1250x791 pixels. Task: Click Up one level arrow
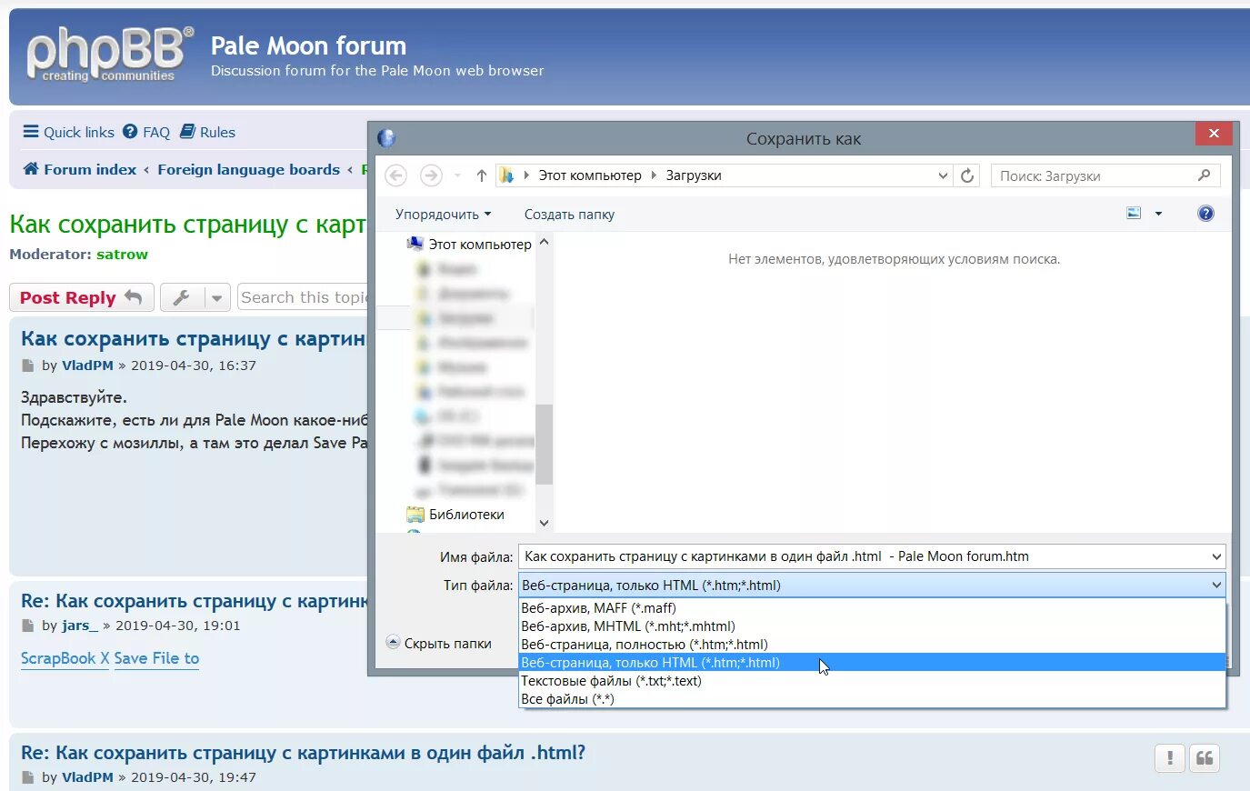pyautogui.click(x=481, y=175)
